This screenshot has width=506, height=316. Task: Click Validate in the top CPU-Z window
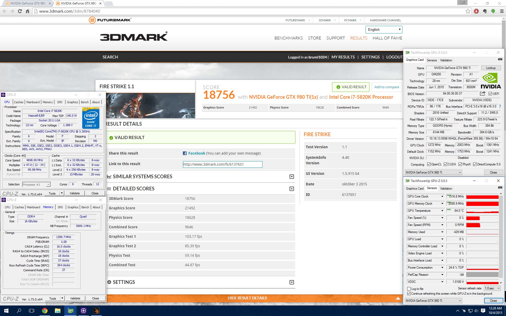tap(75, 193)
